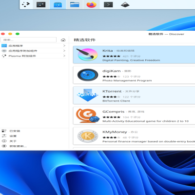
Task: Open the Konsole terminal icon
Action: click(x=108, y=4)
